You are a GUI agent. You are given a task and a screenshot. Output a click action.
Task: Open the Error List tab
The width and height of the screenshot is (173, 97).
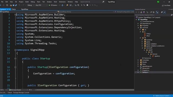3,93
